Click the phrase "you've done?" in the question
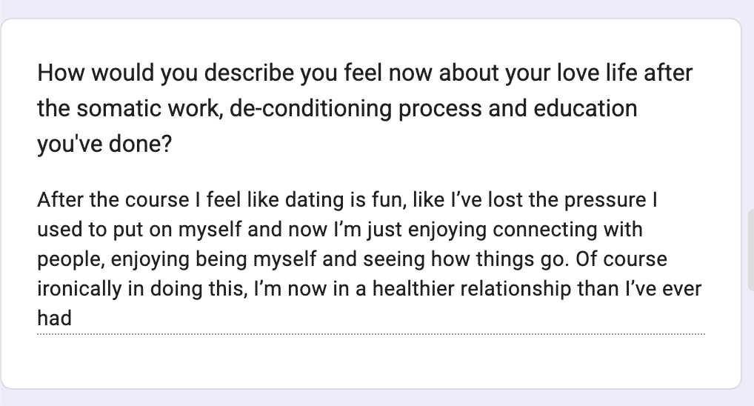Viewport: 754px width, 406px height. tap(104, 144)
